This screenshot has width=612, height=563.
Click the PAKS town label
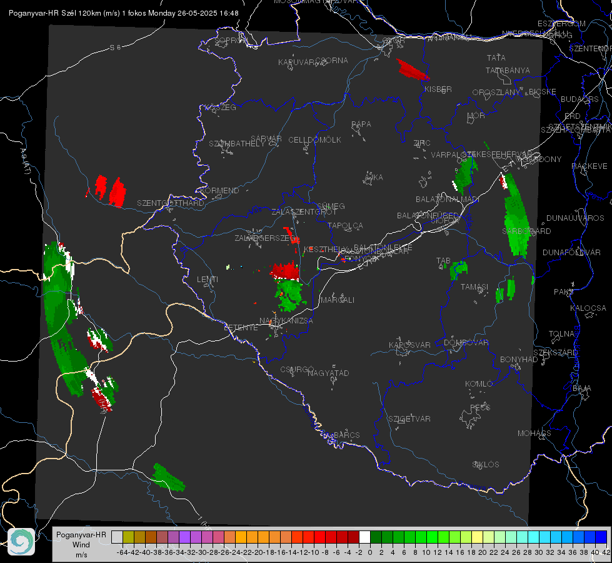(x=564, y=292)
